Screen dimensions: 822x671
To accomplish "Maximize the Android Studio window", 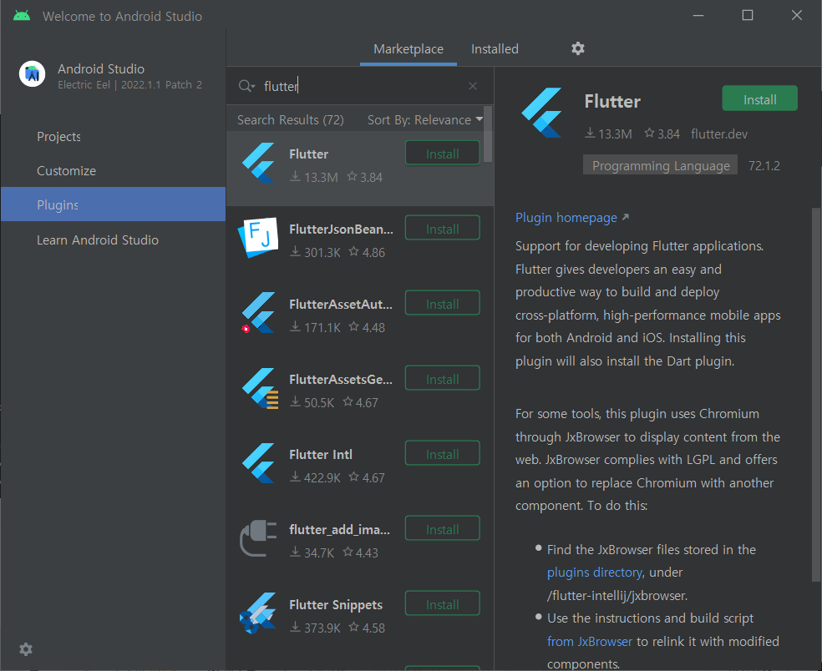I will coord(748,16).
